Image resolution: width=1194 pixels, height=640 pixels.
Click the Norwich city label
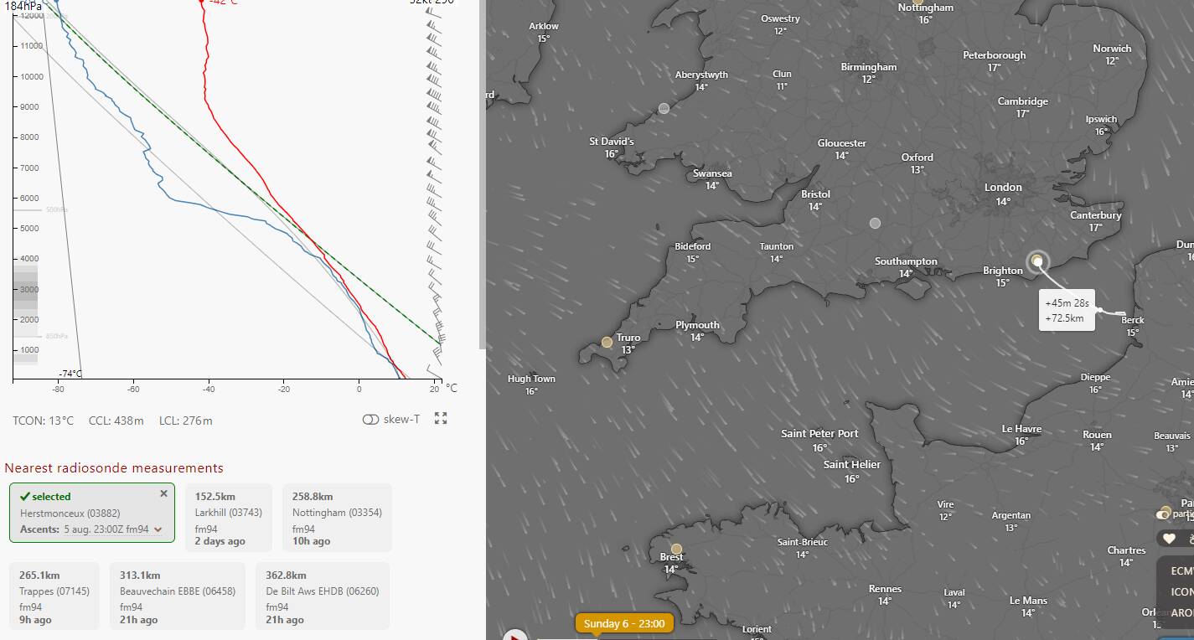[1112, 48]
